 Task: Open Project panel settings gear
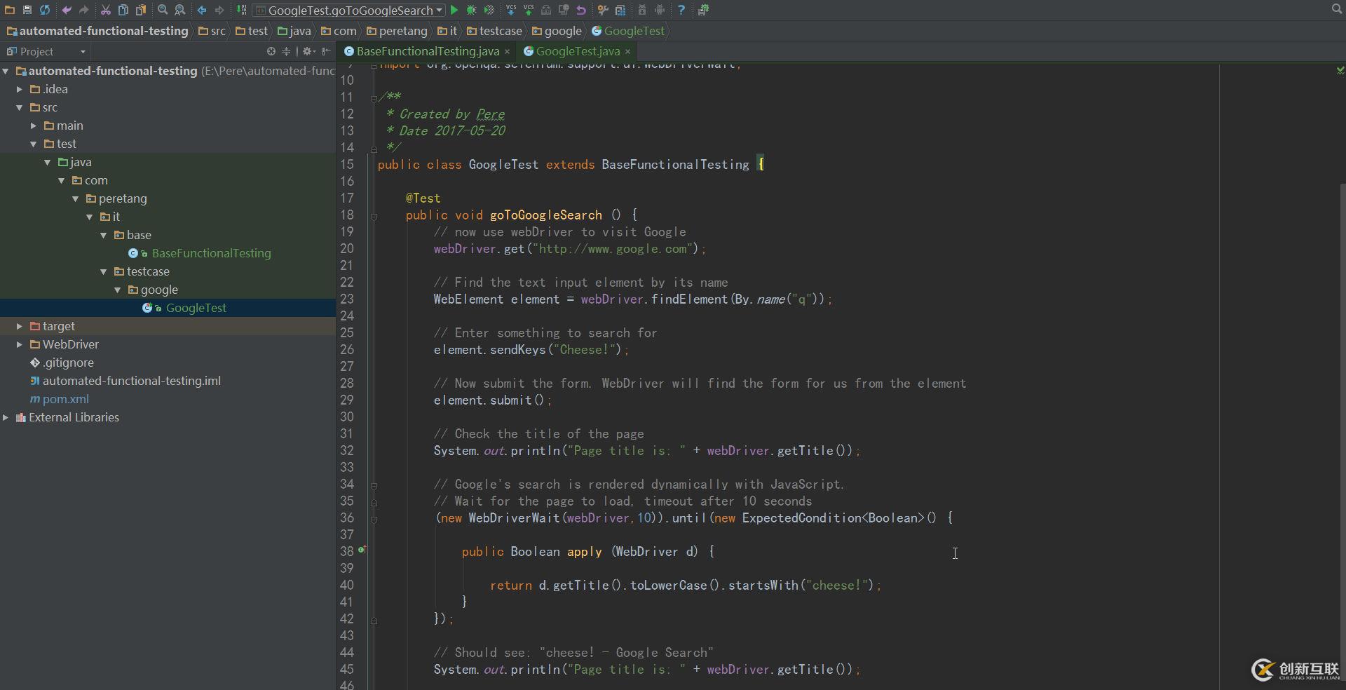[308, 51]
